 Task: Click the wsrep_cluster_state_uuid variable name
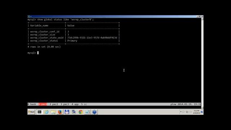tap(47, 38)
